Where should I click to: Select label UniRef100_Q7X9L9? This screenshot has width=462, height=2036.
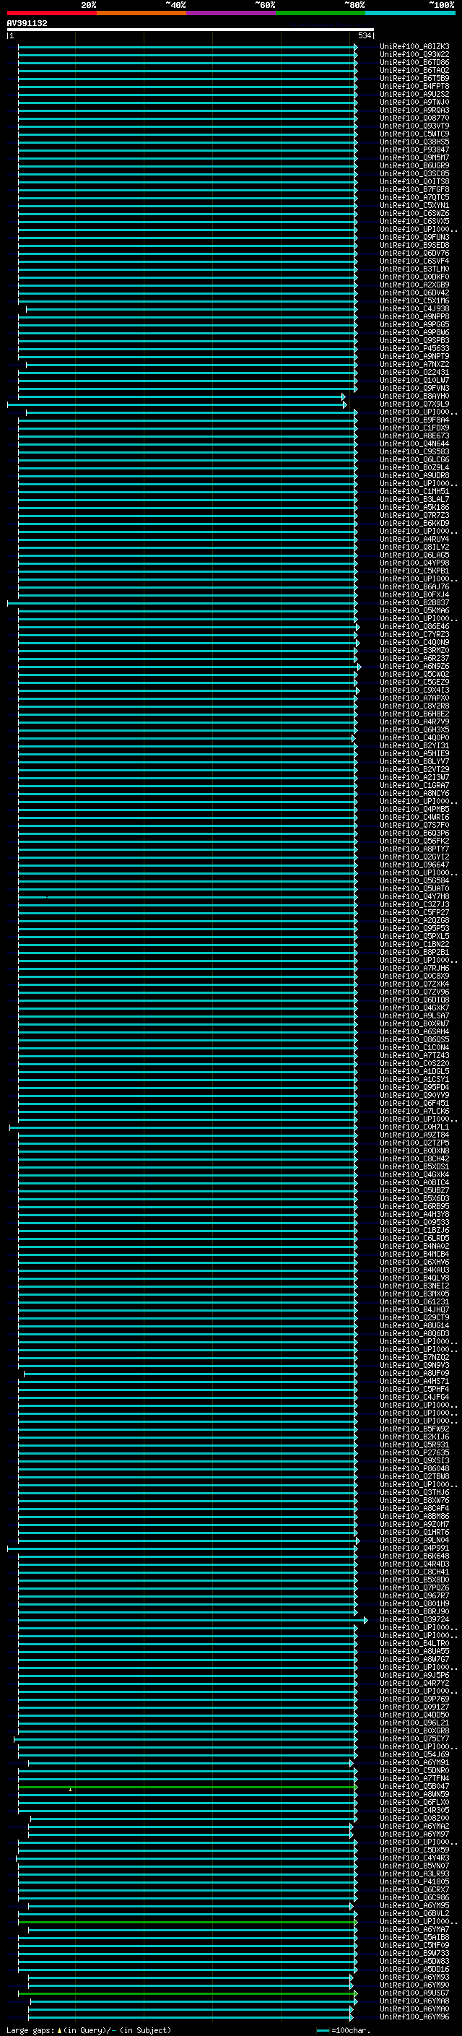tap(414, 404)
